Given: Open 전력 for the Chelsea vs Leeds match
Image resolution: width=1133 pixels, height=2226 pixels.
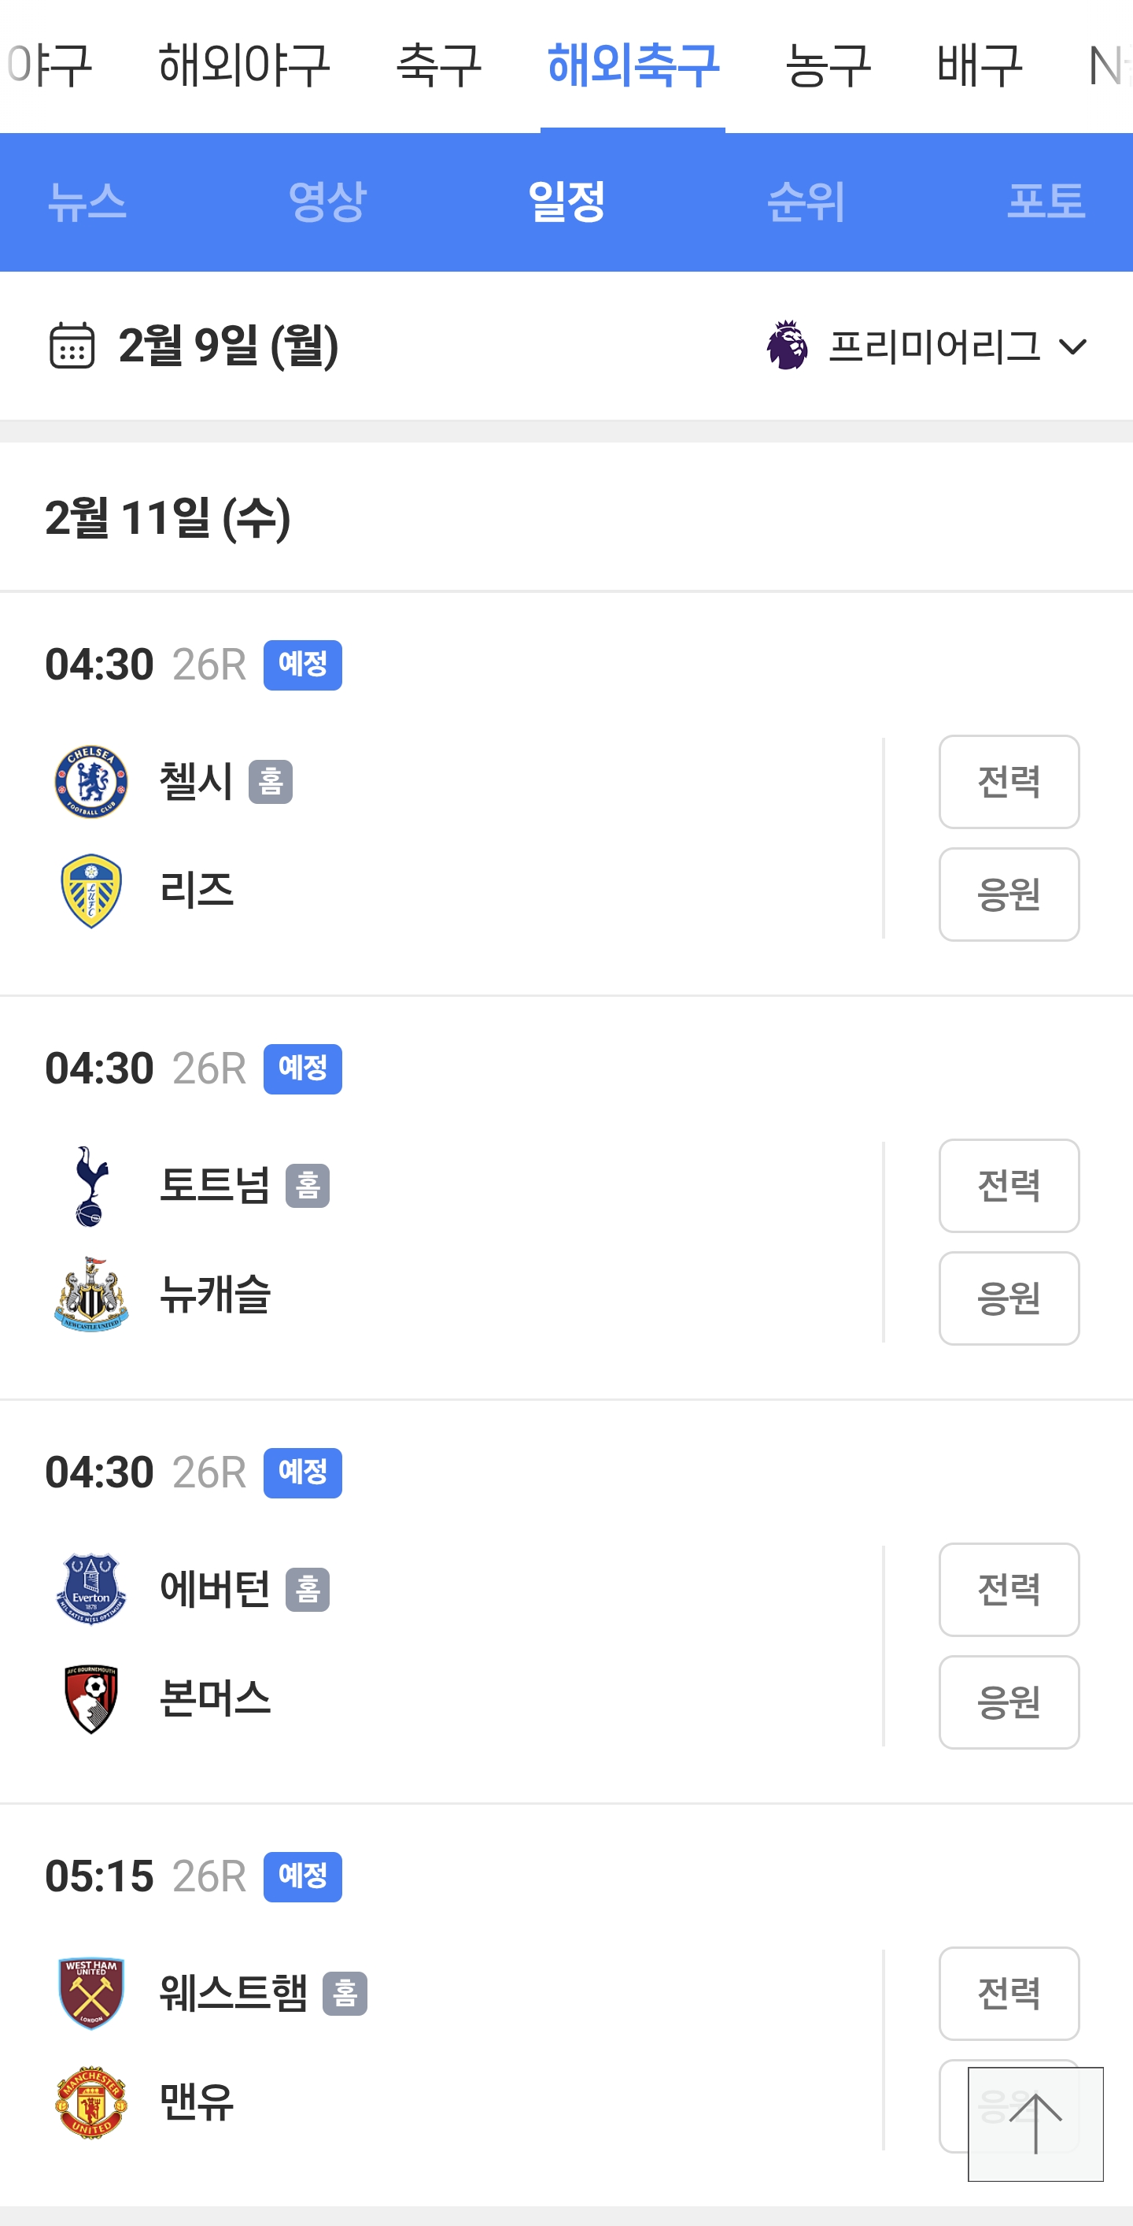Looking at the screenshot, I should click(1009, 782).
